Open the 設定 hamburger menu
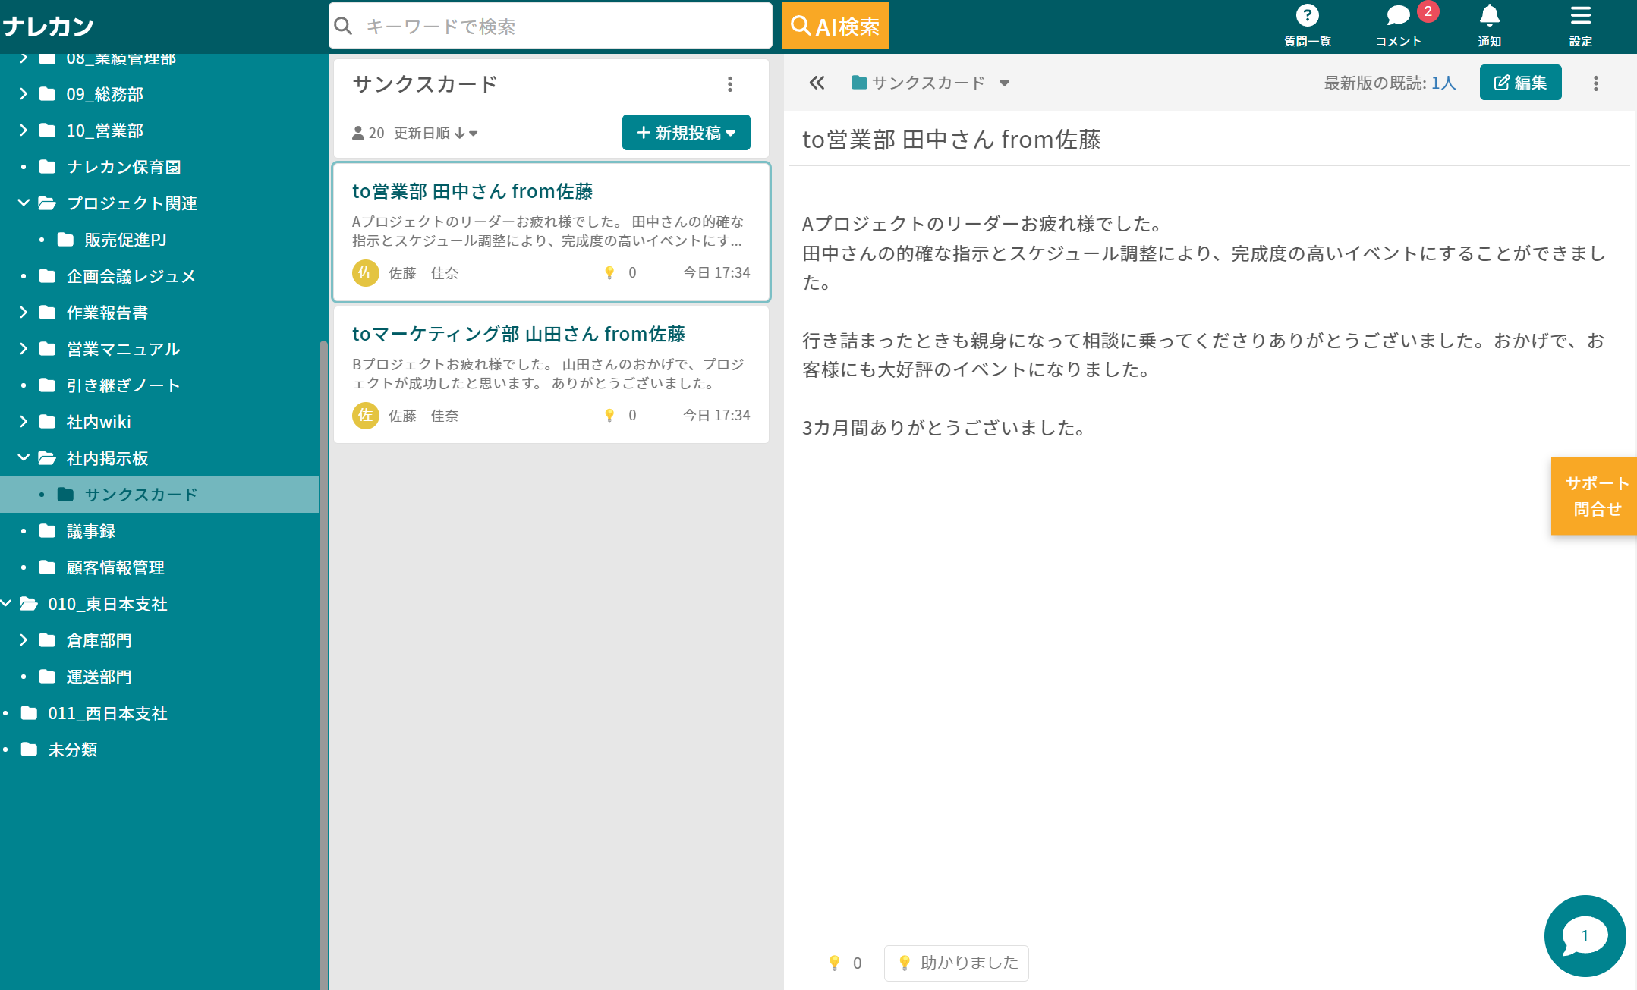1637x990 pixels. click(1580, 17)
